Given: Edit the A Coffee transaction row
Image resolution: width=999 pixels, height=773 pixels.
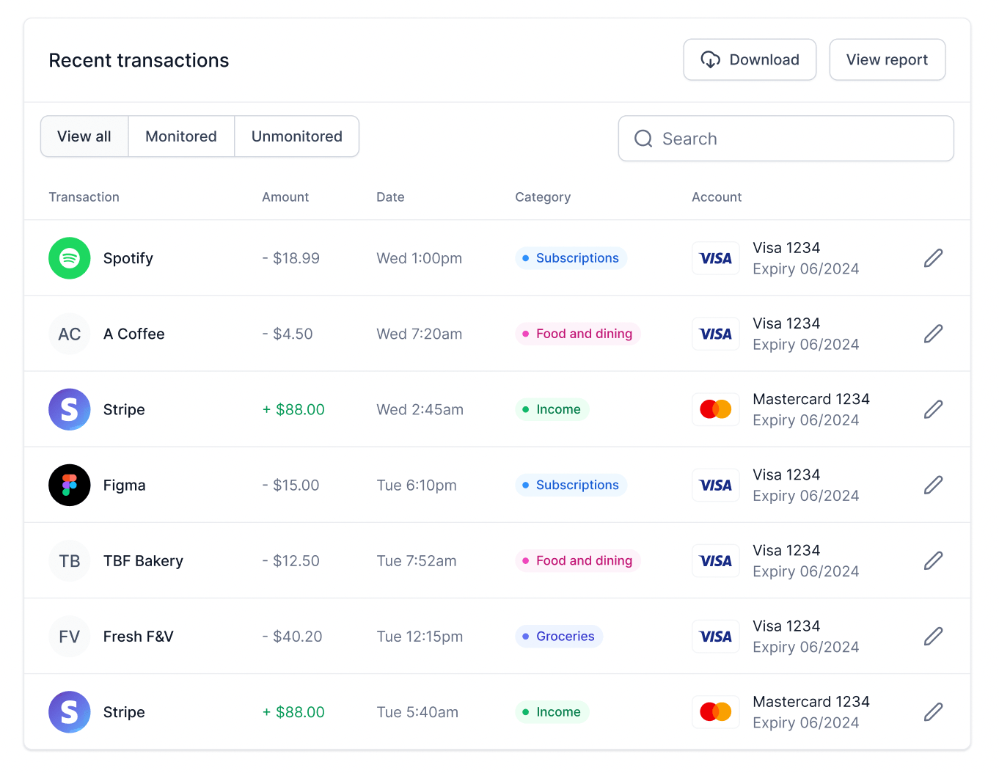Looking at the screenshot, I should (x=933, y=334).
